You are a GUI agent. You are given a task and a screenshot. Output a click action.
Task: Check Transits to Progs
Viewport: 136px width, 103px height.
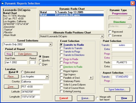pyautogui.click(x=61, y=52)
